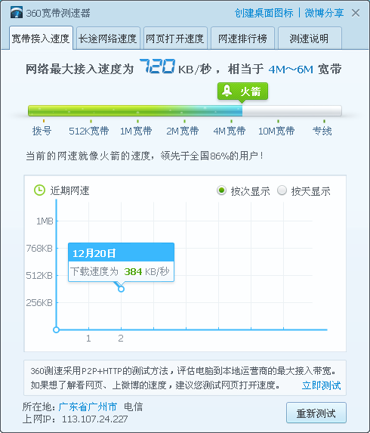Viewport: 370px width, 433px height.
Task: Select the 按天显示 radio button
Action: click(x=282, y=190)
